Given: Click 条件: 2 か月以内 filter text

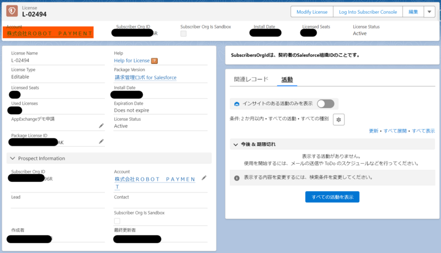Looking at the screenshot, I should click(279, 119).
